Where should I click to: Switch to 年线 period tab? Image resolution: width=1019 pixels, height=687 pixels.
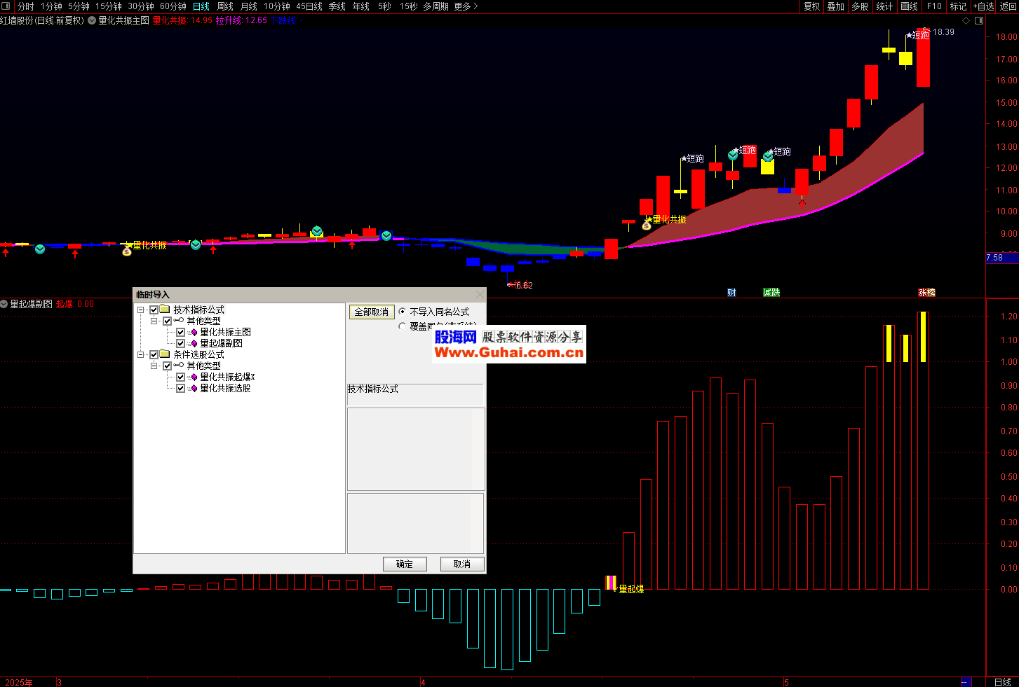click(x=361, y=6)
